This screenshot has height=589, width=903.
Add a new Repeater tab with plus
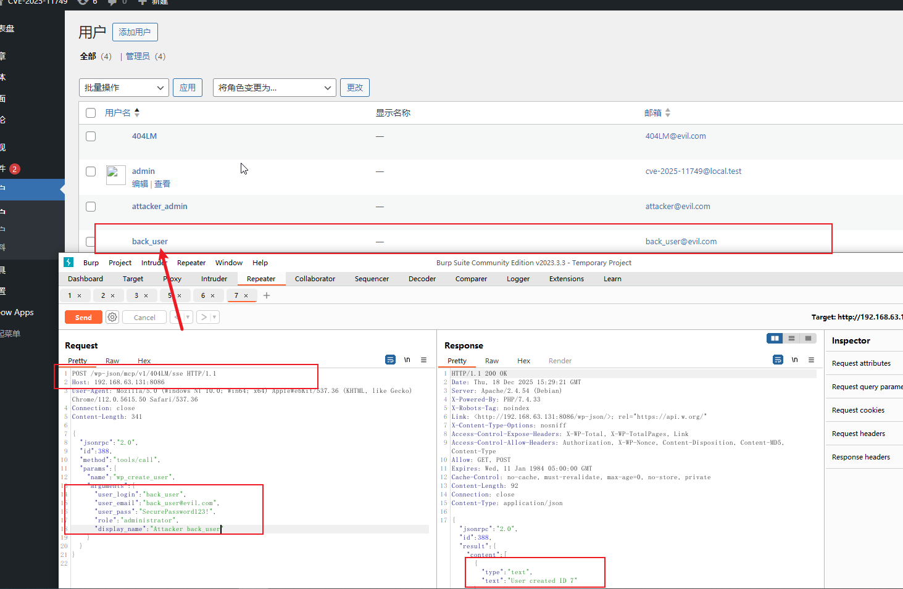tap(267, 295)
